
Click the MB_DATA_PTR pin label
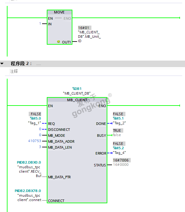click(59, 177)
